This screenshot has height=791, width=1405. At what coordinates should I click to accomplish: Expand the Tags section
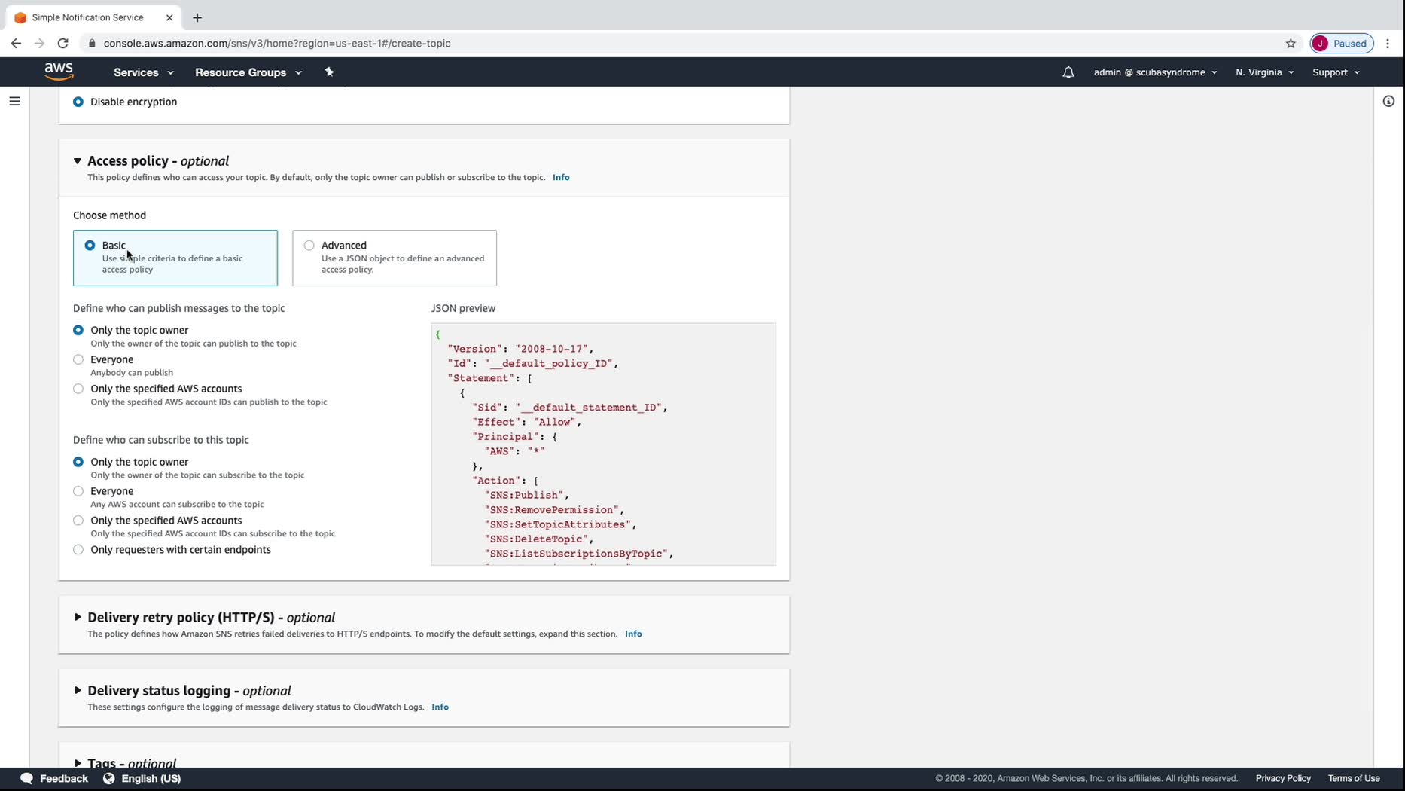(78, 762)
